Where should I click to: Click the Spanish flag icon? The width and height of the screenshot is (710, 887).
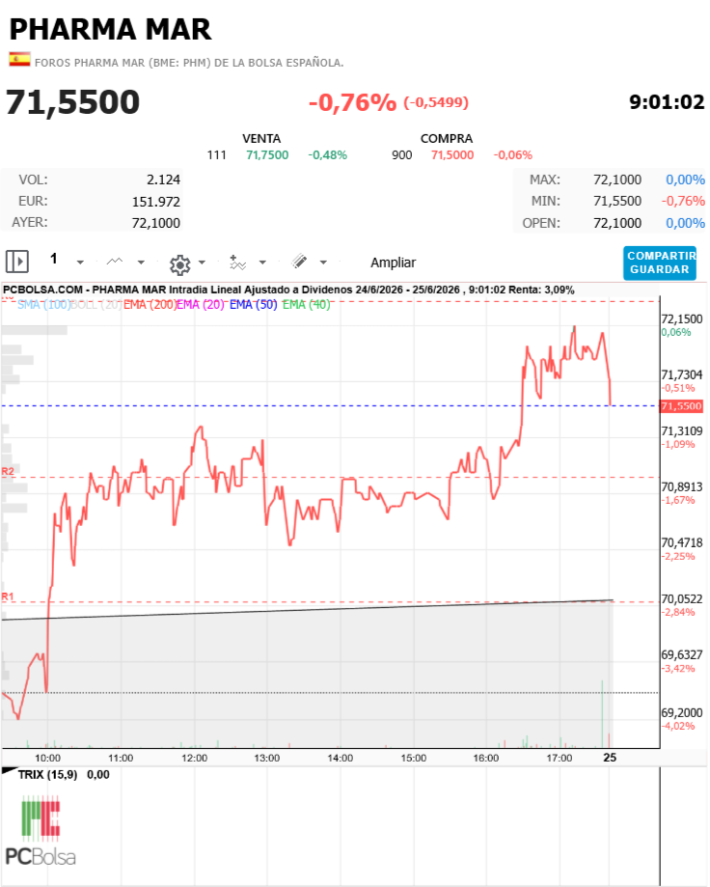pos(20,60)
